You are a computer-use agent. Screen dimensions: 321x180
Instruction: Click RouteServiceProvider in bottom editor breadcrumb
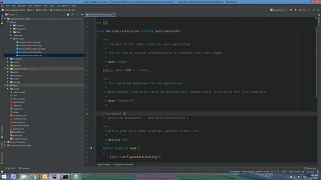(x=124, y=164)
